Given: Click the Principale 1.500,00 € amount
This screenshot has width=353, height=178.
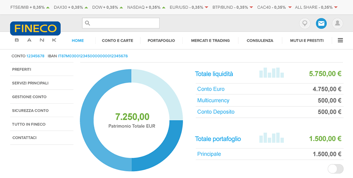Looking at the screenshot, I should pos(327,154).
